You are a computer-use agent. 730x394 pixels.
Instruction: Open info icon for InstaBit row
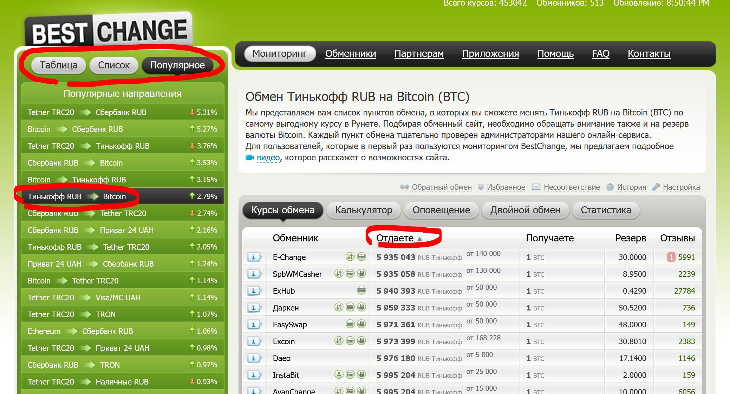[254, 375]
